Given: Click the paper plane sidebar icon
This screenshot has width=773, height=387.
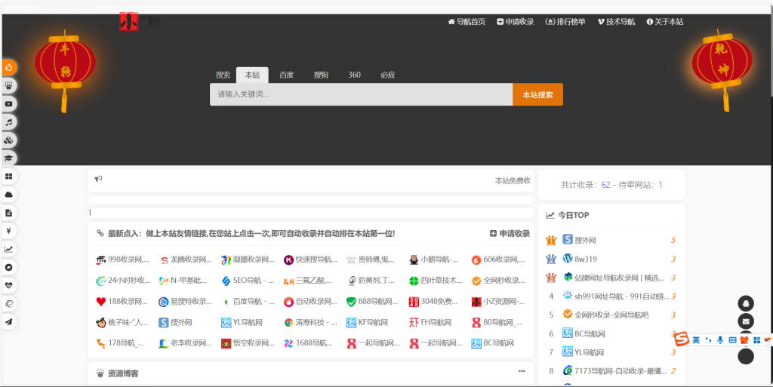Looking at the screenshot, I should pos(9,321).
